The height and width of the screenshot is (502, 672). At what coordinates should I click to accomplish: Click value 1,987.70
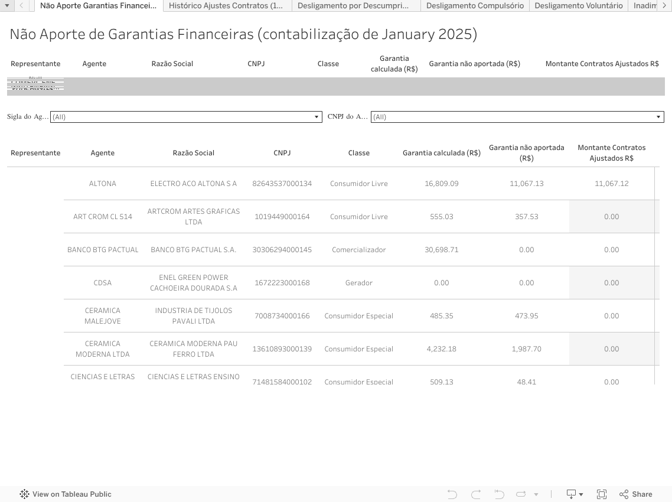pos(526,348)
